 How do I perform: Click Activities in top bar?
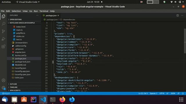tap(6, 2)
